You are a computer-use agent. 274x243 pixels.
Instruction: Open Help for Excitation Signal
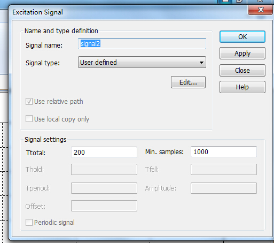[x=242, y=87]
